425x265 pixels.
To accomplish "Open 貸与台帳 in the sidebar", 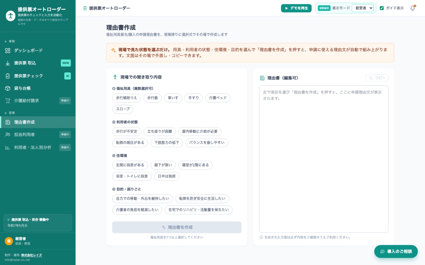I will [x=38, y=89].
